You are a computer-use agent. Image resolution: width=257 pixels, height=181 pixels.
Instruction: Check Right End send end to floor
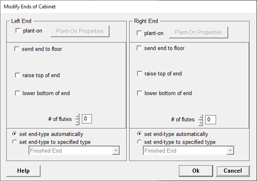tap(140, 48)
